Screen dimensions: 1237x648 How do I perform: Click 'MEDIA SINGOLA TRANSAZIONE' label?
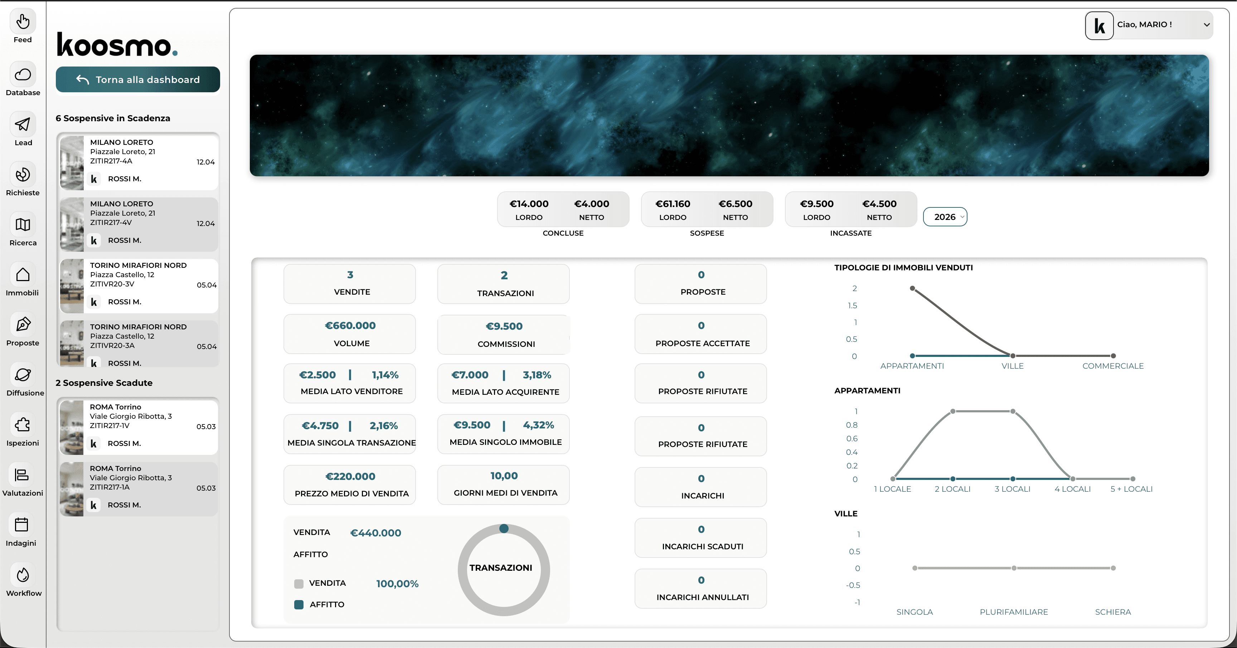351,443
